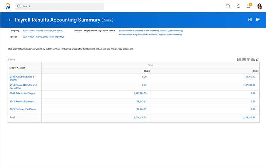Image resolution: width=266 pixels, height=167 pixels.
Task: Click the Workday logo home icon
Action: click(8, 6)
